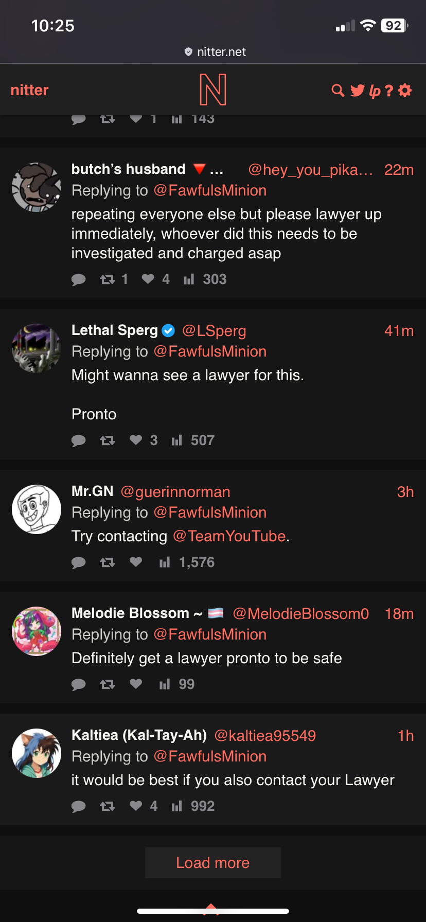The image size is (426, 922).
Task: Open the Liberapay donate icon
Action: tap(375, 91)
